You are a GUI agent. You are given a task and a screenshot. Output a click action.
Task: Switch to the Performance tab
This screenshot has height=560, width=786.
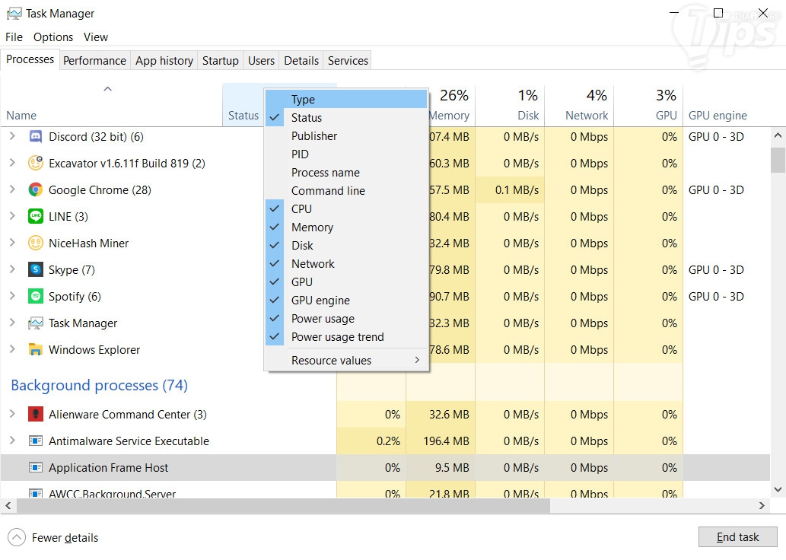click(x=94, y=61)
